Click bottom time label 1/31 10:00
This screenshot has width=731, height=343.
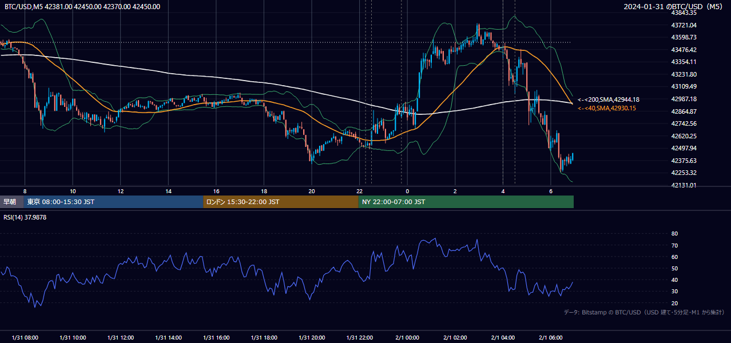[x=73, y=338]
